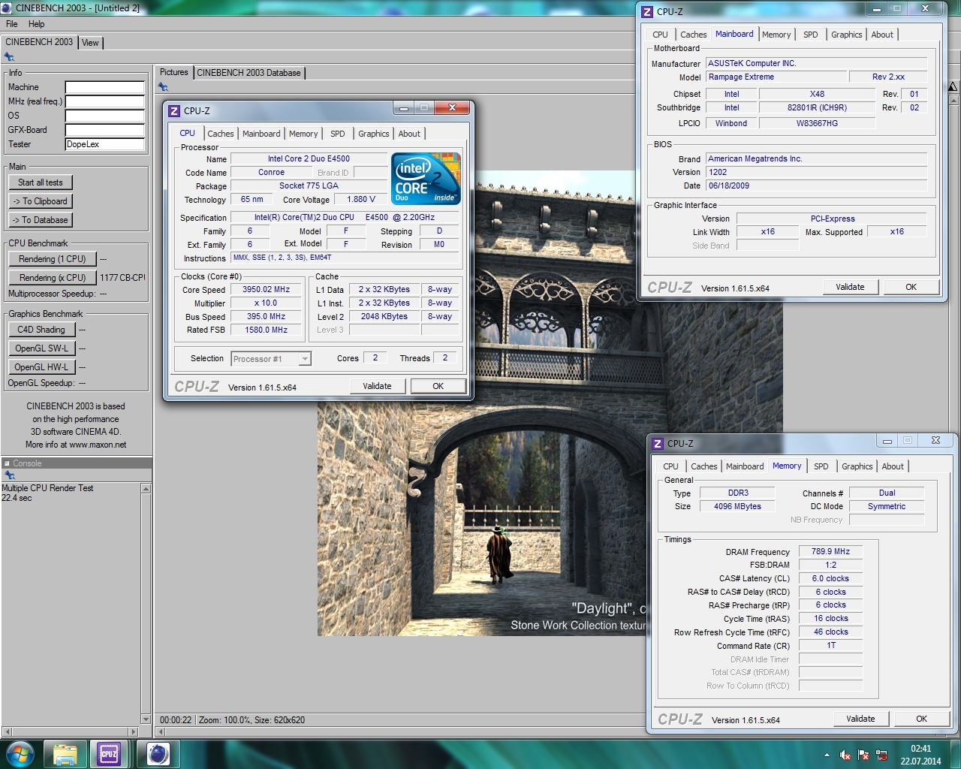Open About tab in CPU window
The image size is (961, 769).
409,134
